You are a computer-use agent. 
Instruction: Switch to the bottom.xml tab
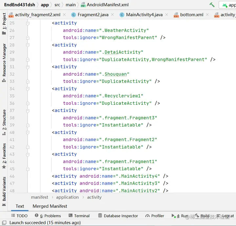pyautogui.click(x=192, y=15)
